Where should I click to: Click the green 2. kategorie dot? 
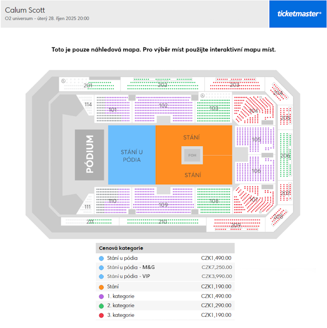[101, 306]
